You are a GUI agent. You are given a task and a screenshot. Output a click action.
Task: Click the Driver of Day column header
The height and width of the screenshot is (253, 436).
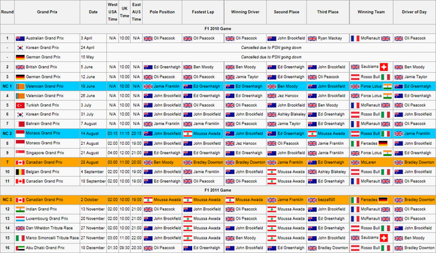point(414,12)
